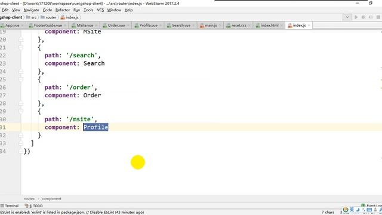
Task: Click the index.js breadcrumb in navigation bar
Action: [70, 17]
